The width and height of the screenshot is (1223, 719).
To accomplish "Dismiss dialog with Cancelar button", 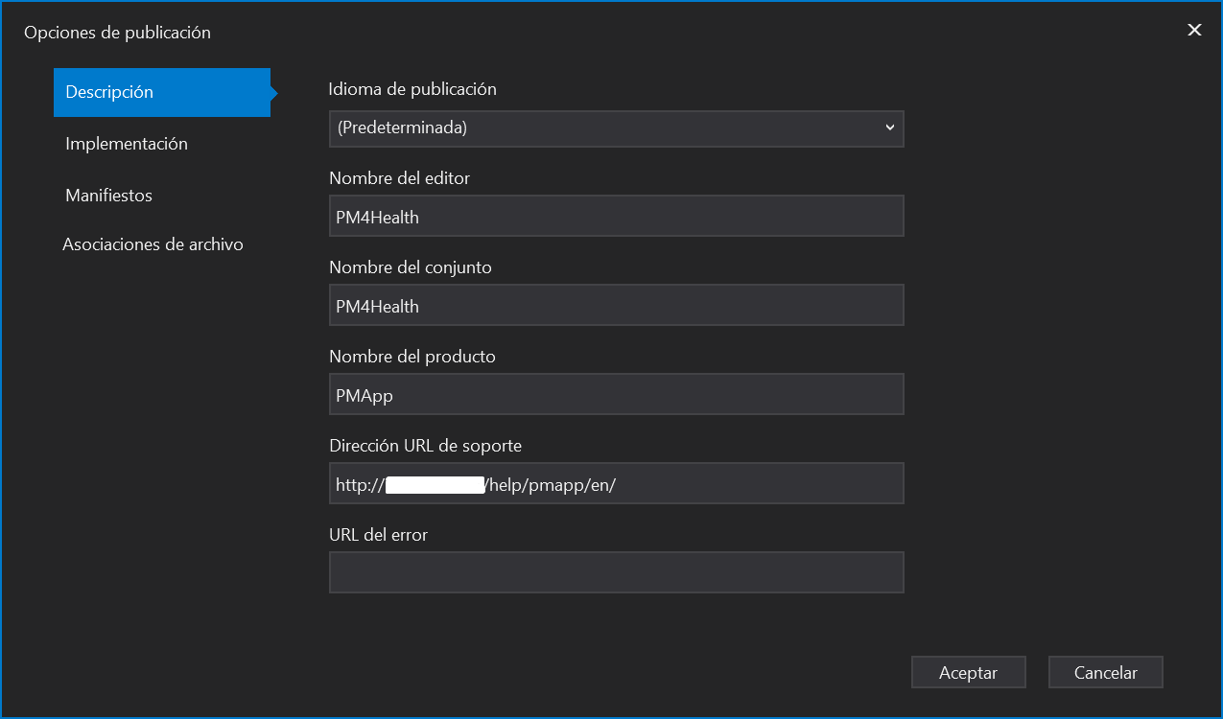I will point(1106,673).
